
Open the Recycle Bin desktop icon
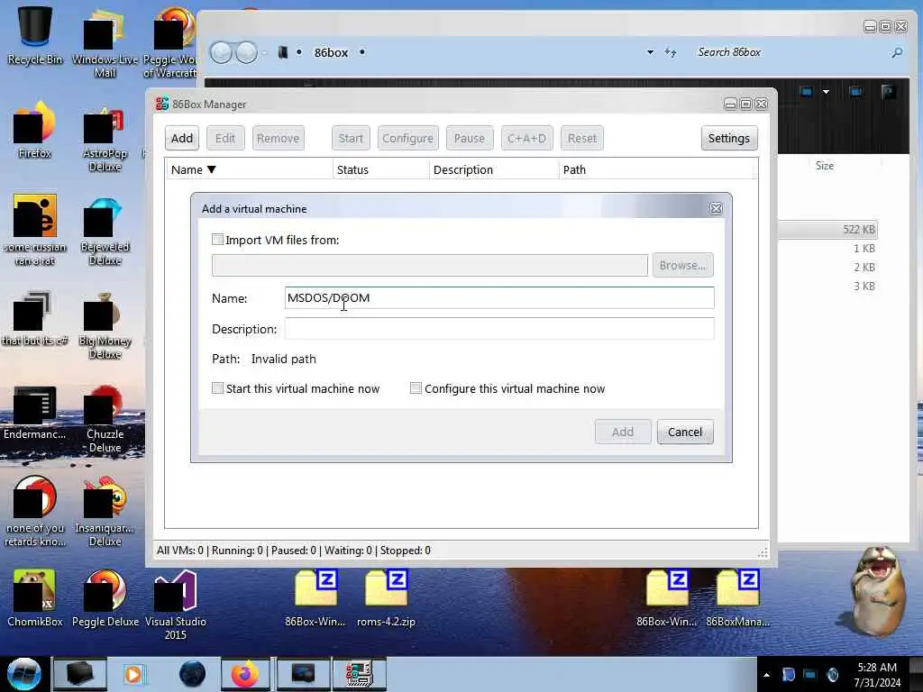click(x=35, y=35)
